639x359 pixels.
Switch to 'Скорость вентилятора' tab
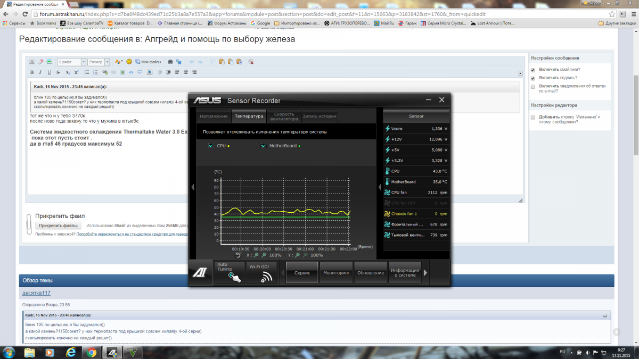(283, 116)
